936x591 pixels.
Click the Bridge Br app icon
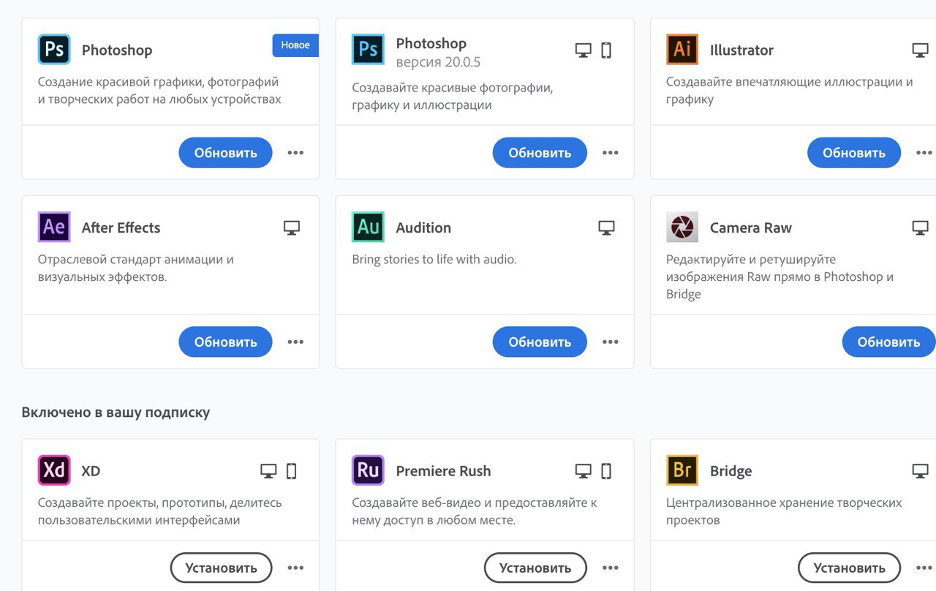click(682, 470)
